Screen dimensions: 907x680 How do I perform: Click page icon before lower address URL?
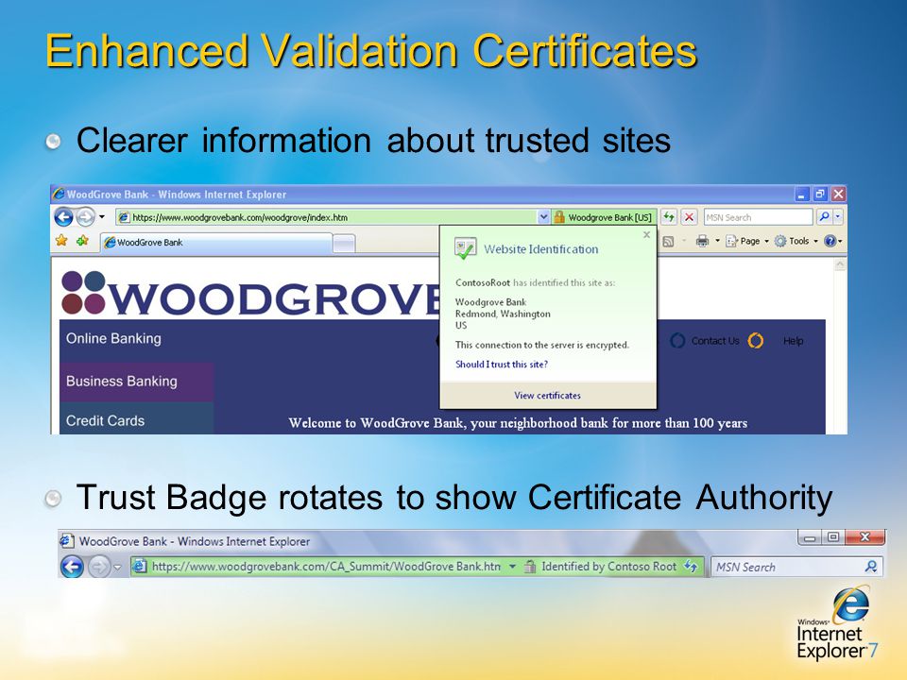tap(140, 567)
